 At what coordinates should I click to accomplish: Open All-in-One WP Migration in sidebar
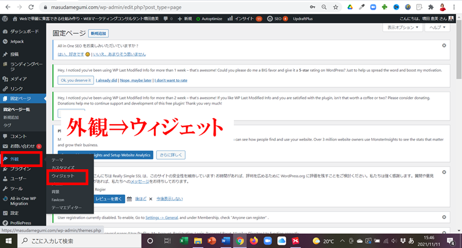tap(23, 201)
